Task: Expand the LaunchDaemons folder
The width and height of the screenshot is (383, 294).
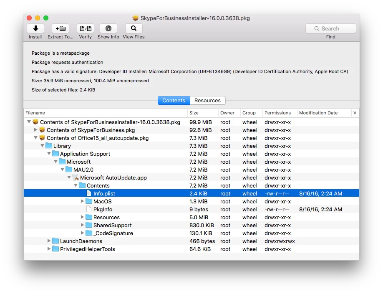Action: point(49,241)
